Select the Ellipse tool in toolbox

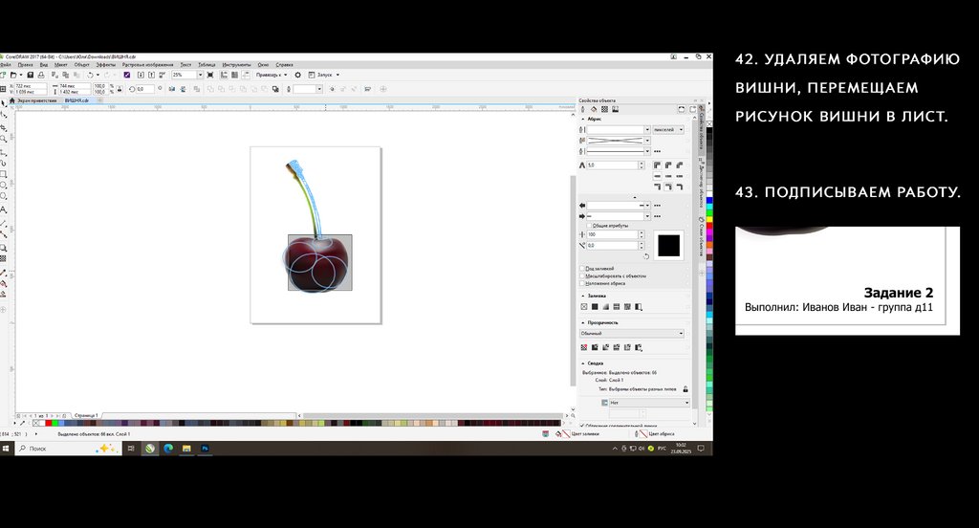(x=3, y=185)
